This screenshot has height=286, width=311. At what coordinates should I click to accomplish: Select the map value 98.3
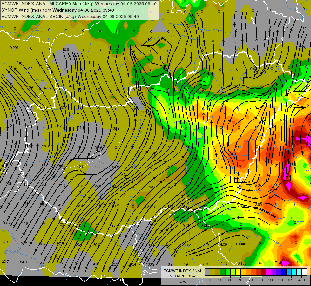click(7, 222)
